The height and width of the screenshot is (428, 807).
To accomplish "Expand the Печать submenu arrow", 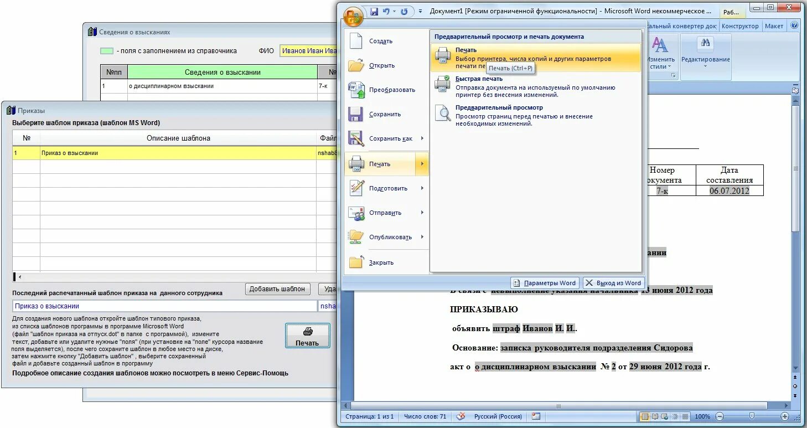I will (x=422, y=164).
